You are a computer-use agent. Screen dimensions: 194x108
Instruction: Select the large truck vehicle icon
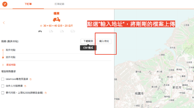click(x=73, y=31)
